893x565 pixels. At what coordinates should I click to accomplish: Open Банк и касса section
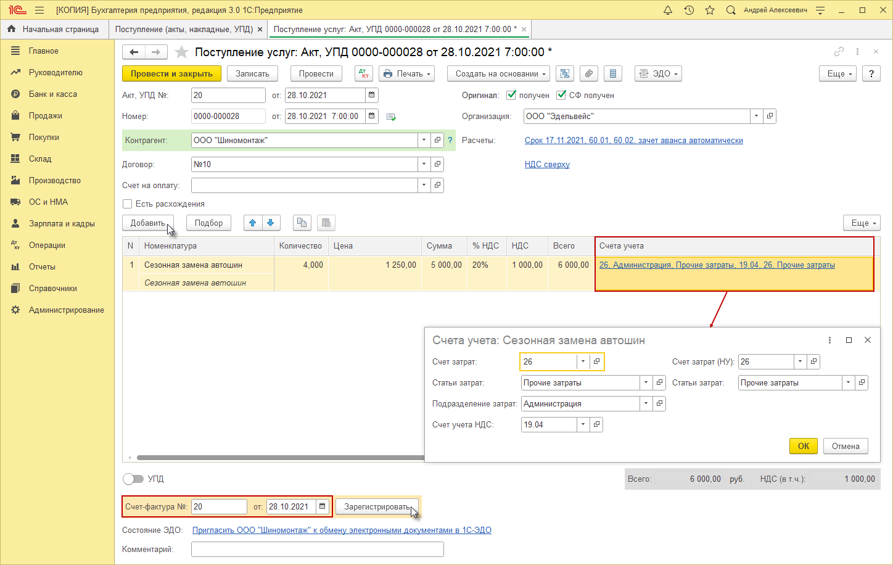(53, 94)
